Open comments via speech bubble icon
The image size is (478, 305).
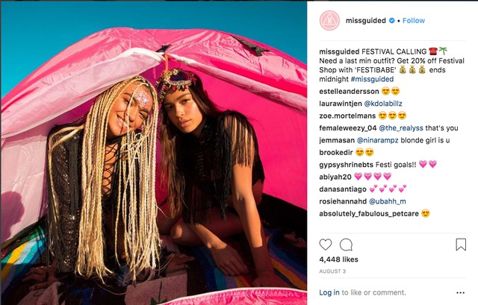pyautogui.click(x=346, y=245)
